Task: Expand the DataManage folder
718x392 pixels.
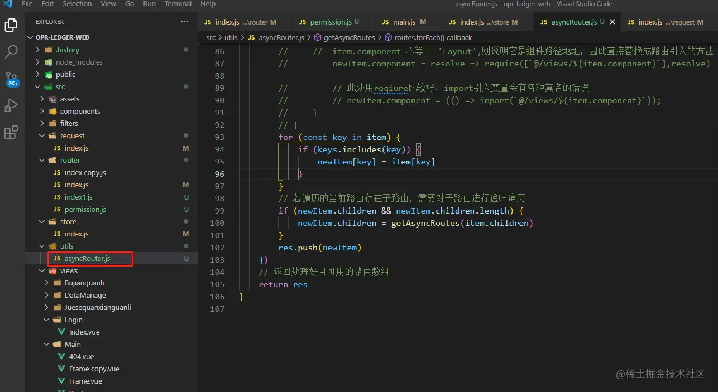Action: [85, 295]
